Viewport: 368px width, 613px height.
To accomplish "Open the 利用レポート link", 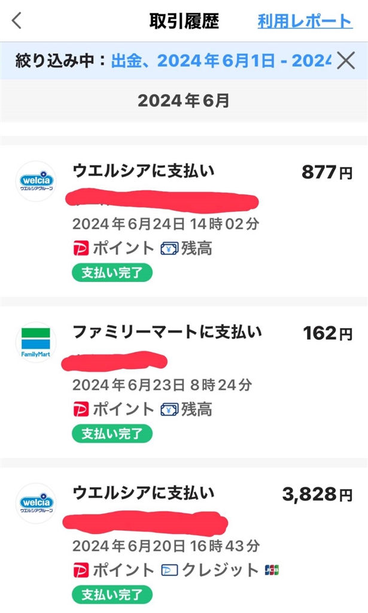I will 305,22.
